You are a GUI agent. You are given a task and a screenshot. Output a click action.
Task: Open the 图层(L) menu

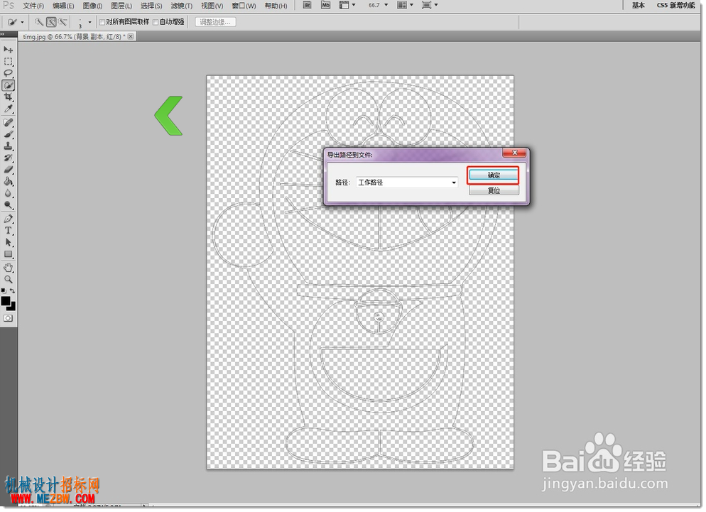click(x=121, y=6)
